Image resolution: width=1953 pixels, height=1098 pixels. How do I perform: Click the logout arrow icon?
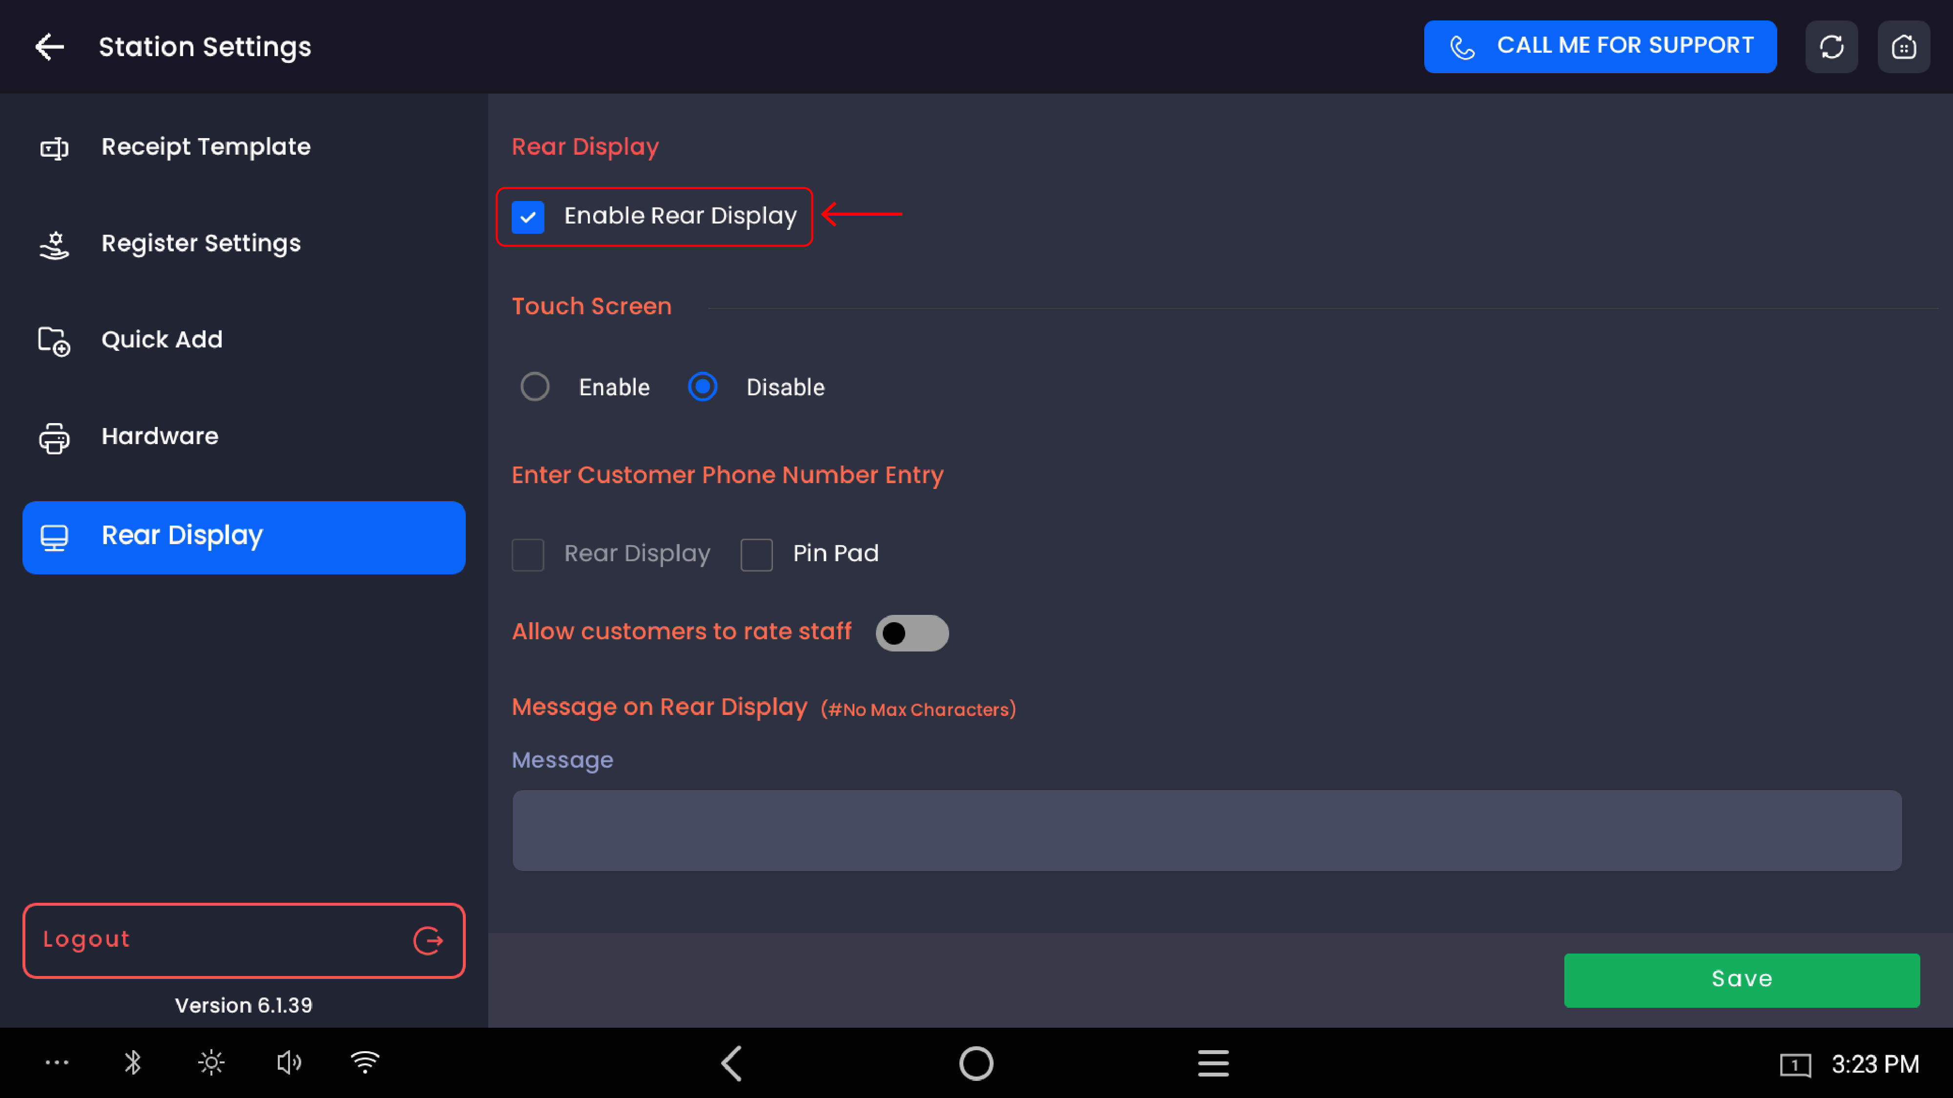[428, 940]
